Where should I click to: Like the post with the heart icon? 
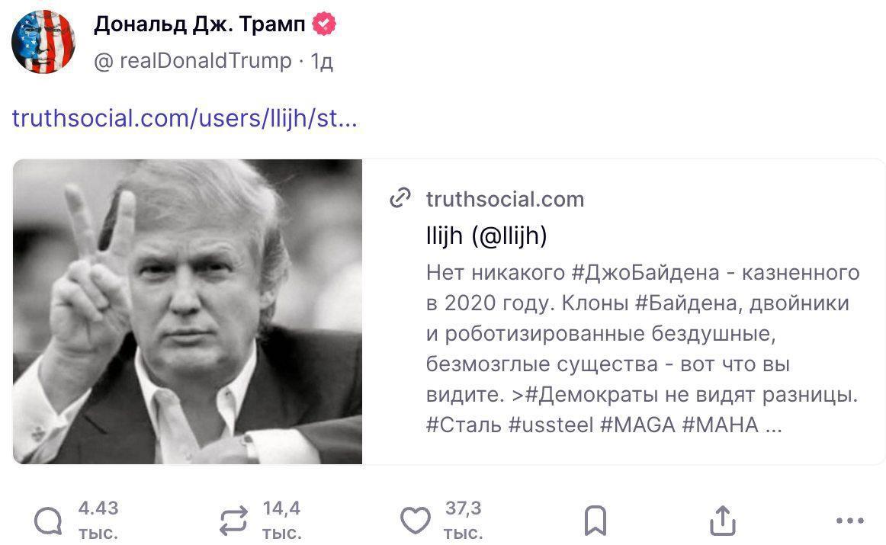416,521
